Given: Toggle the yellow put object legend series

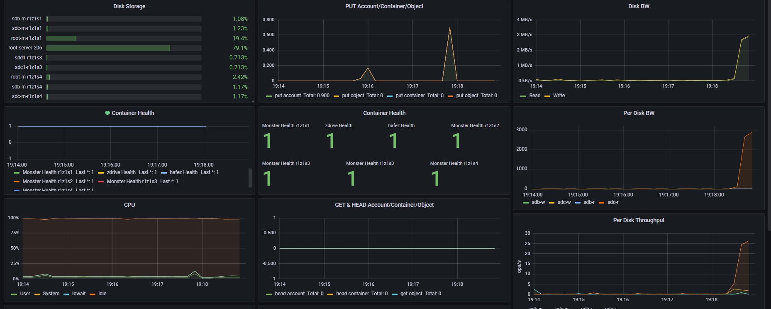Looking at the screenshot, I should point(353,96).
